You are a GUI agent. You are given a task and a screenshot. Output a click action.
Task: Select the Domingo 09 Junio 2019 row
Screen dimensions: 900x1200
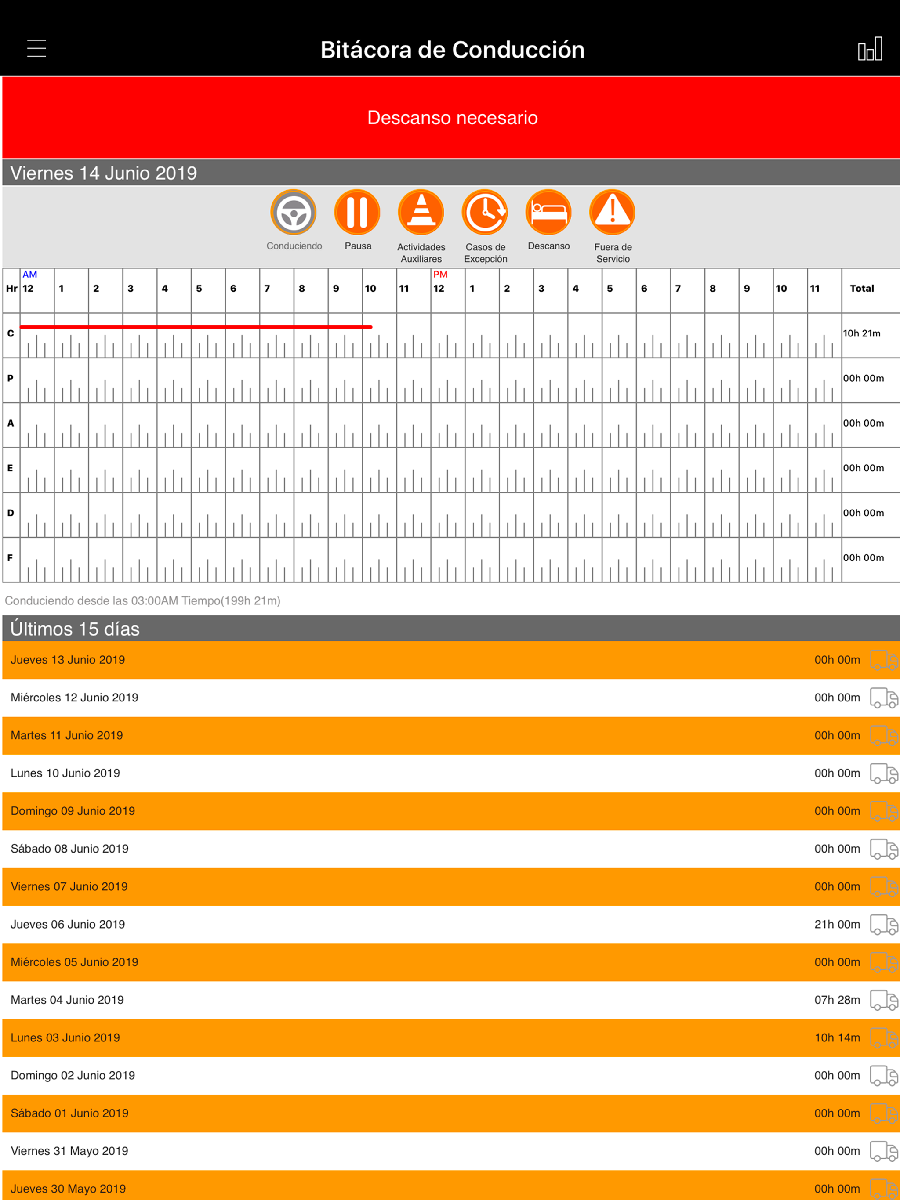pos(451,811)
